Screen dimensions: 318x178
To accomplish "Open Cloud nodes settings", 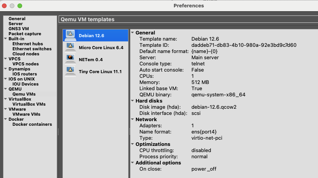I will [x=26, y=54].
